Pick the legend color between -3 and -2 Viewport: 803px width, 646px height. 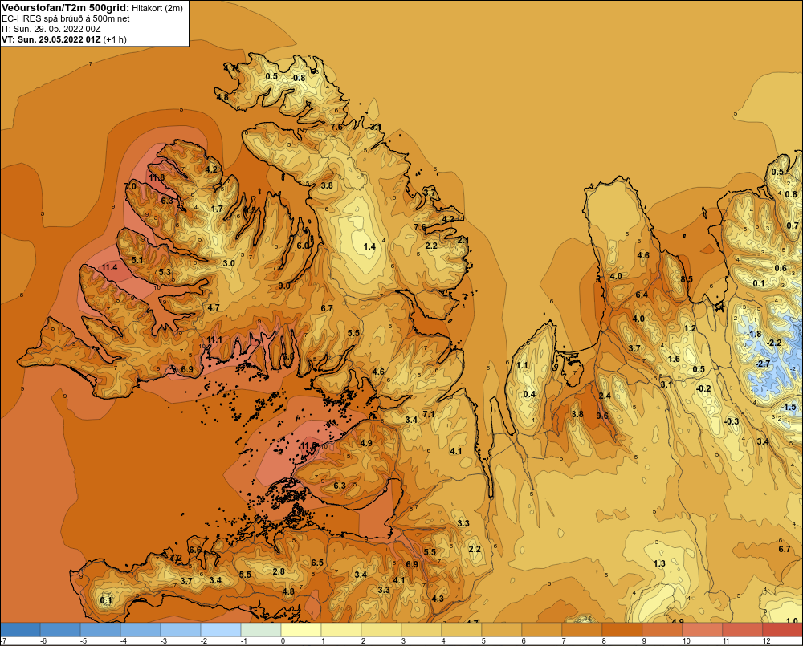(181, 629)
